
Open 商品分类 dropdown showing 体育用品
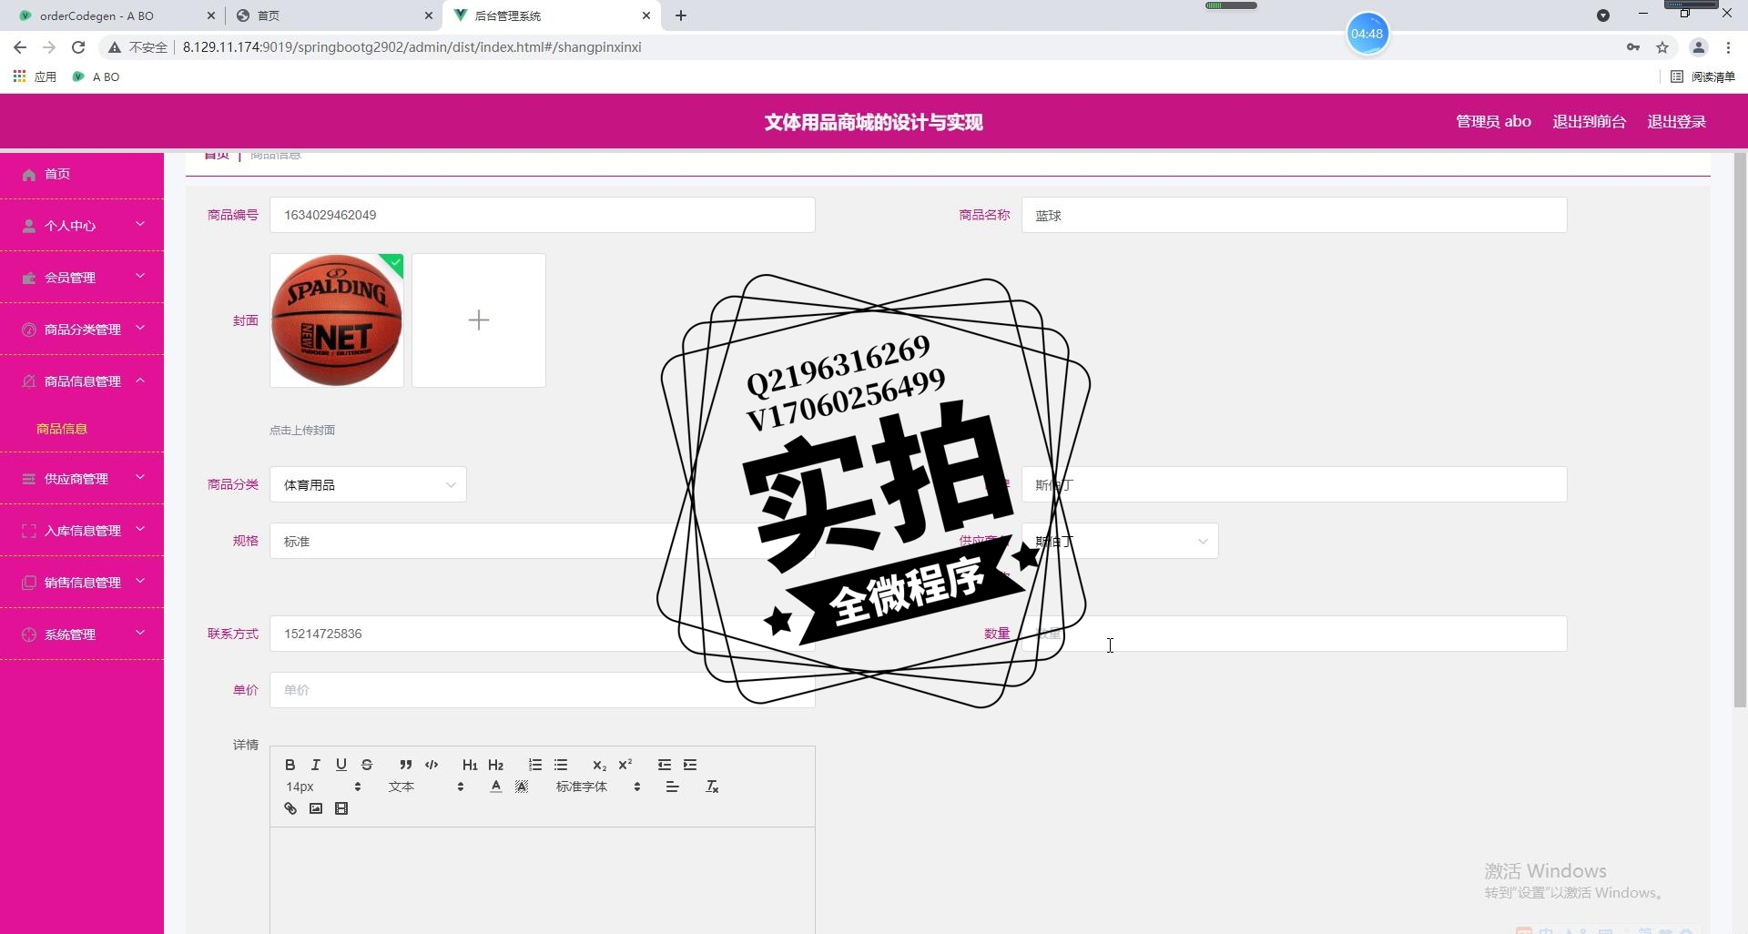point(368,484)
